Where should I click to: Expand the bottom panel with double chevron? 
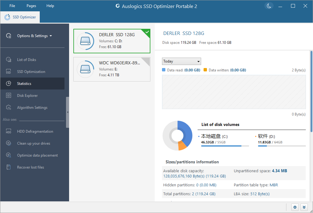tap(304, 207)
